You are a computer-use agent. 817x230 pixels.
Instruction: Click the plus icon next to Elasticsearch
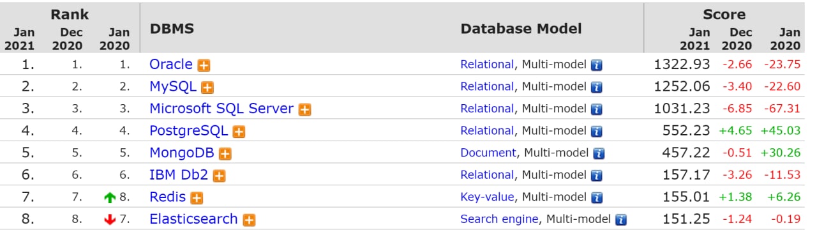[249, 220]
